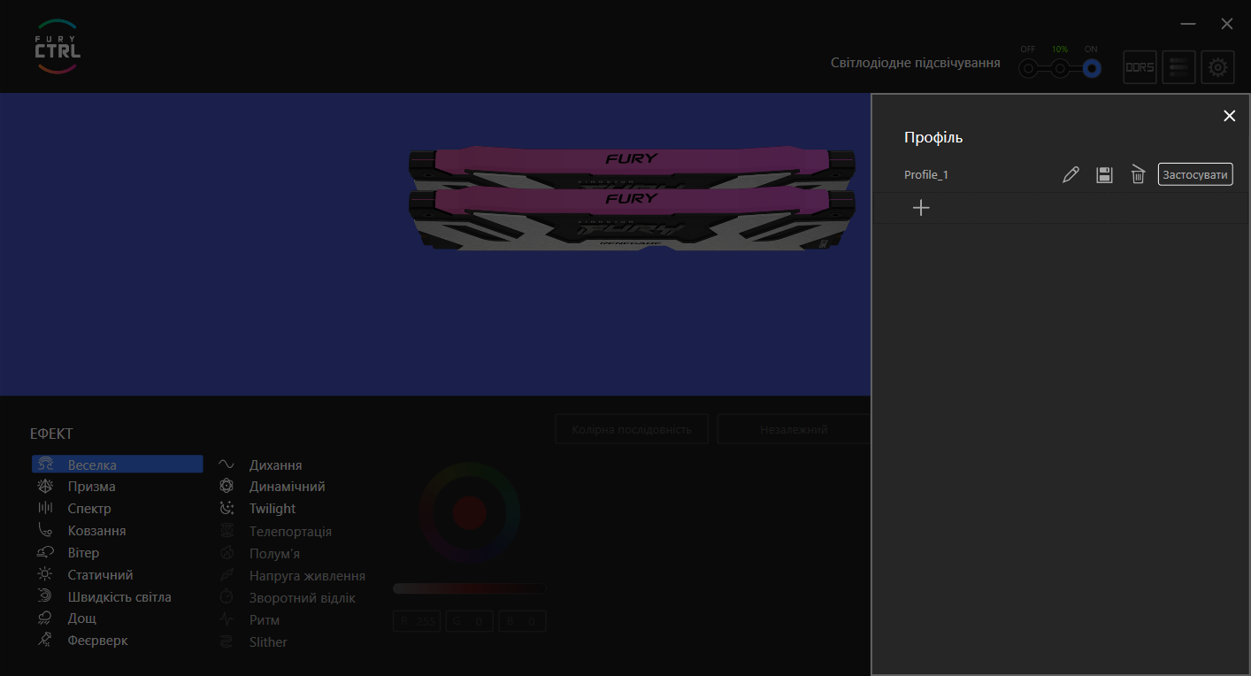Select the top FURY memory module
Screen dimensions: 1251x676
coord(632,166)
